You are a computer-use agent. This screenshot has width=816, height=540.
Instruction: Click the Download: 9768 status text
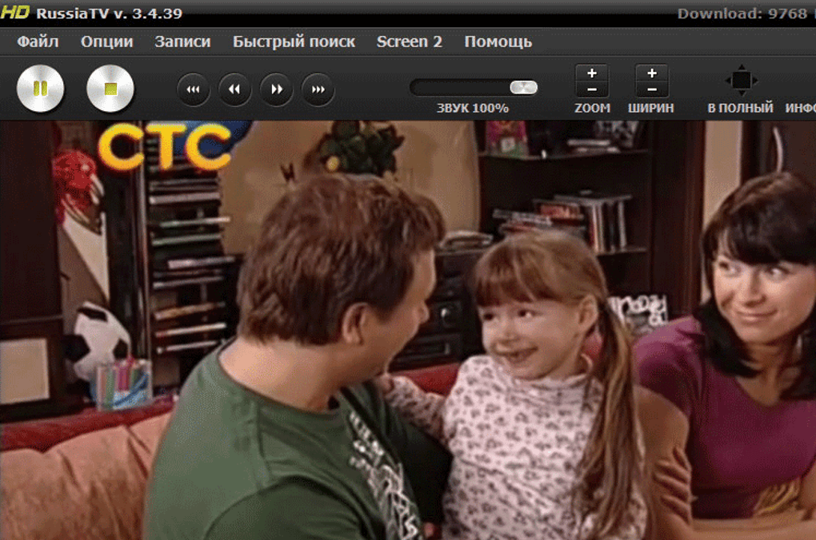[742, 14]
